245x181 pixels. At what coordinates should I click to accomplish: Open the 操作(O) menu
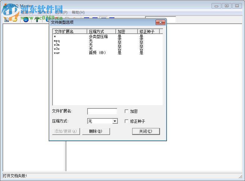click(x=44, y=12)
